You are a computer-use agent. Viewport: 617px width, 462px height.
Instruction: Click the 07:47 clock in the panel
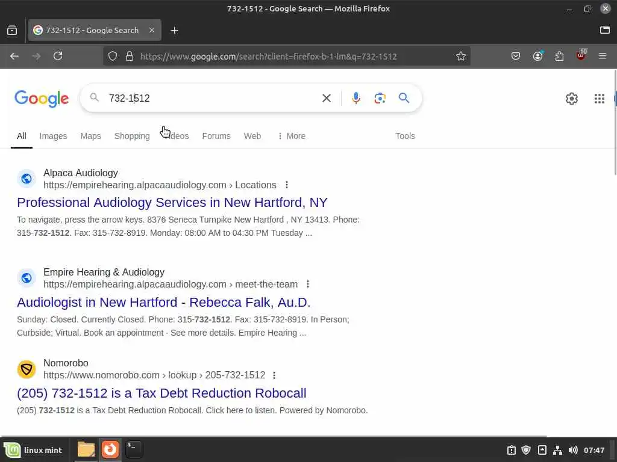594,450
